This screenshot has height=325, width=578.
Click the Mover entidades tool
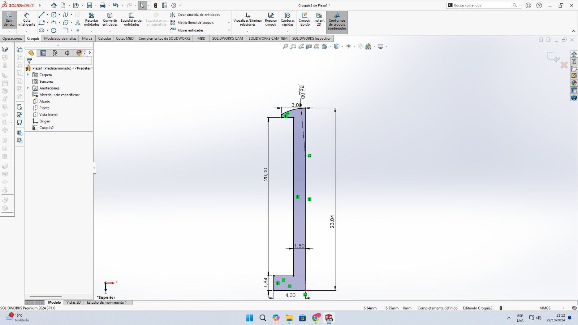(173, 30)
